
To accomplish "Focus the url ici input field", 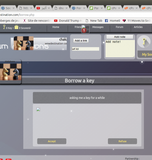I will pyautogui.click(x=86, y=49).
